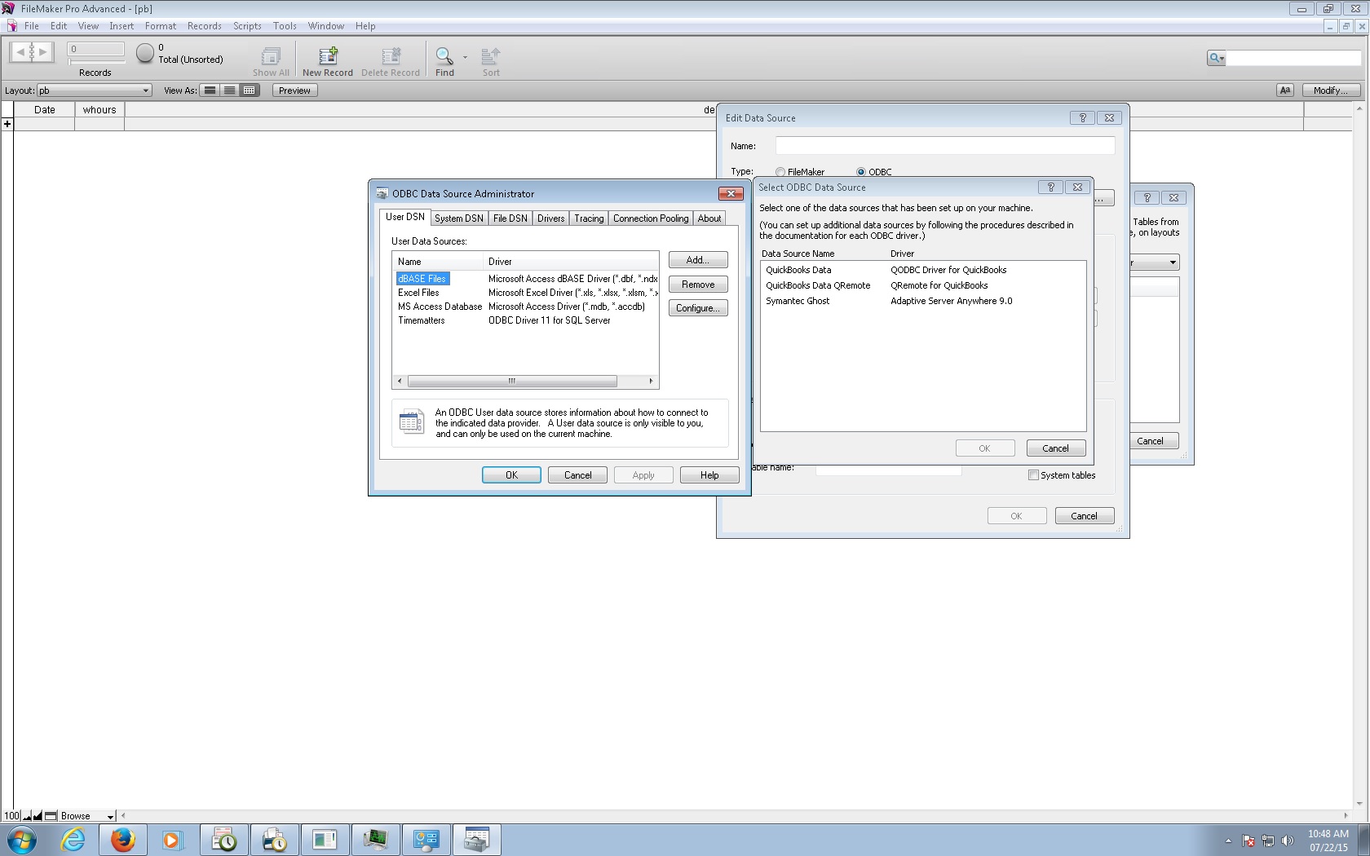
Task: Select the MS Access Database data source
Action: (x=527, y=307)
